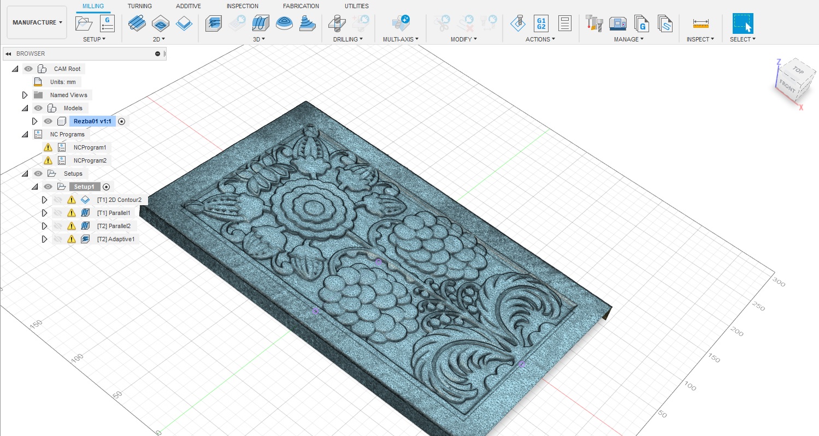
Task: Click the TOP face of view cube
Action: click(798, 70)
